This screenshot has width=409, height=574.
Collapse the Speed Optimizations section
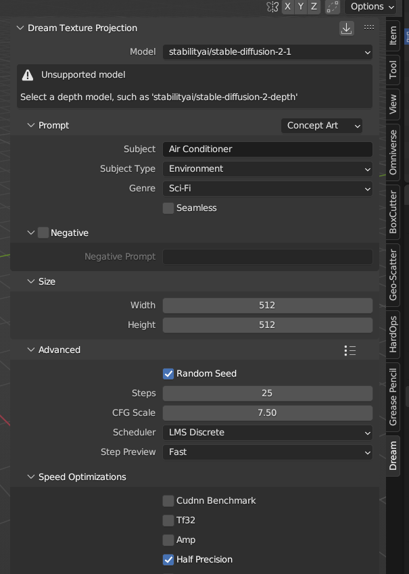pyautogui.click(x=31, y=477)
